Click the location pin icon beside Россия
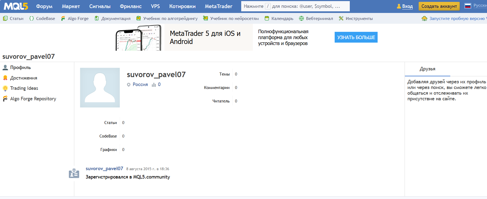 point(129,85)
